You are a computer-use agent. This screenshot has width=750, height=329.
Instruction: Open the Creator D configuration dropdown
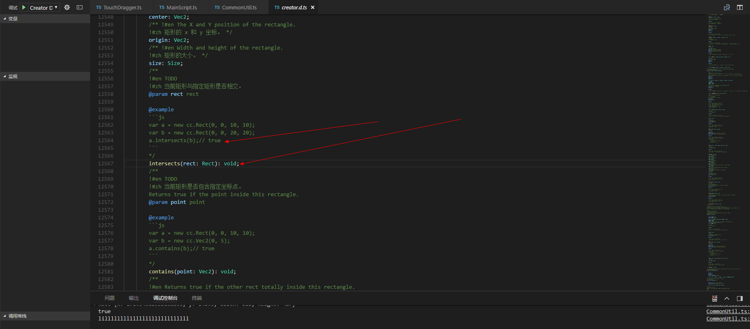pos(44,7)
